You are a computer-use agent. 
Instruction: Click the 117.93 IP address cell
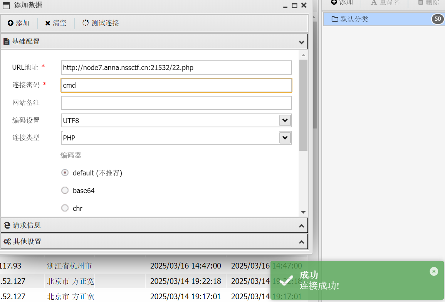pos(10,266)
